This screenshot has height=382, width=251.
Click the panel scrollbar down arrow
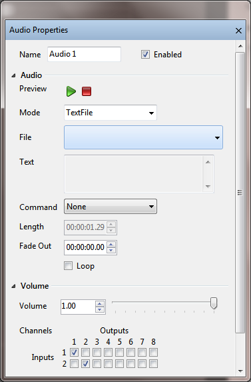pyautogui.click(x=240, y=371)
